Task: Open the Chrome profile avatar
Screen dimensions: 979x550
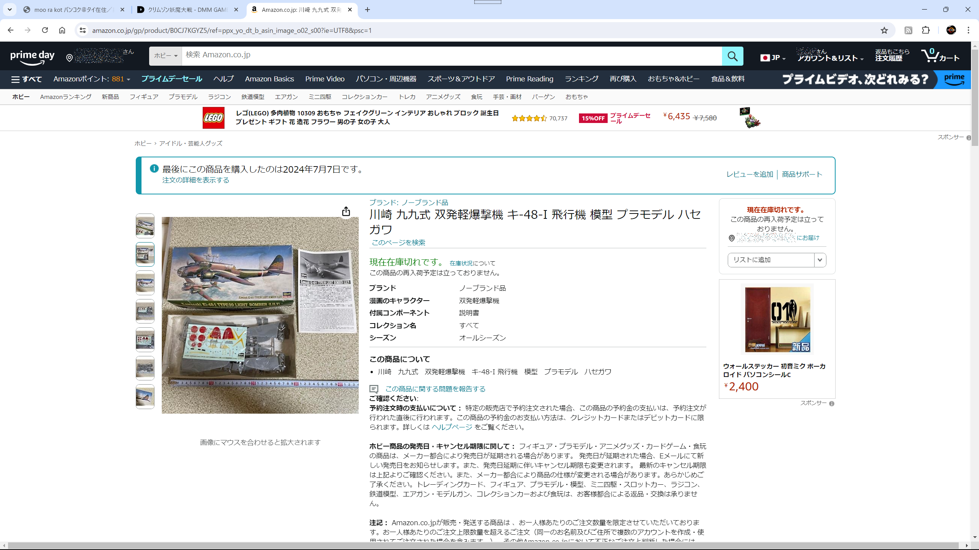Action: 951,30
